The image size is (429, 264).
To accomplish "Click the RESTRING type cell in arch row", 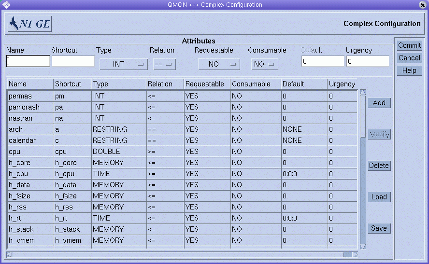I will [119, 129].
